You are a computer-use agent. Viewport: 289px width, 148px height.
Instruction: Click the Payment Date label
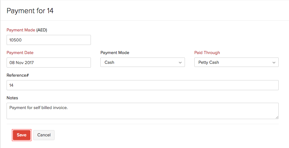20,53
